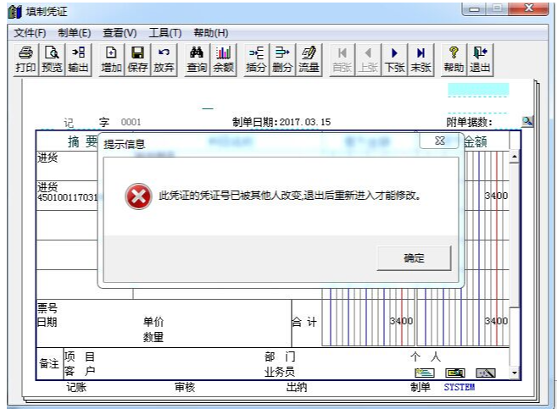
Task: Open the 工具(T) menu
Action: 164,32
